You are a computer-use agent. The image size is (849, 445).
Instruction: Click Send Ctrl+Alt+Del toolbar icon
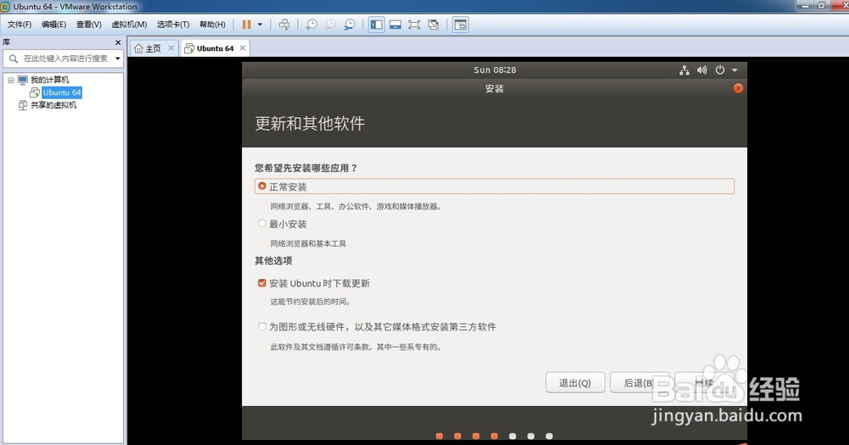[x=284, y=25]
